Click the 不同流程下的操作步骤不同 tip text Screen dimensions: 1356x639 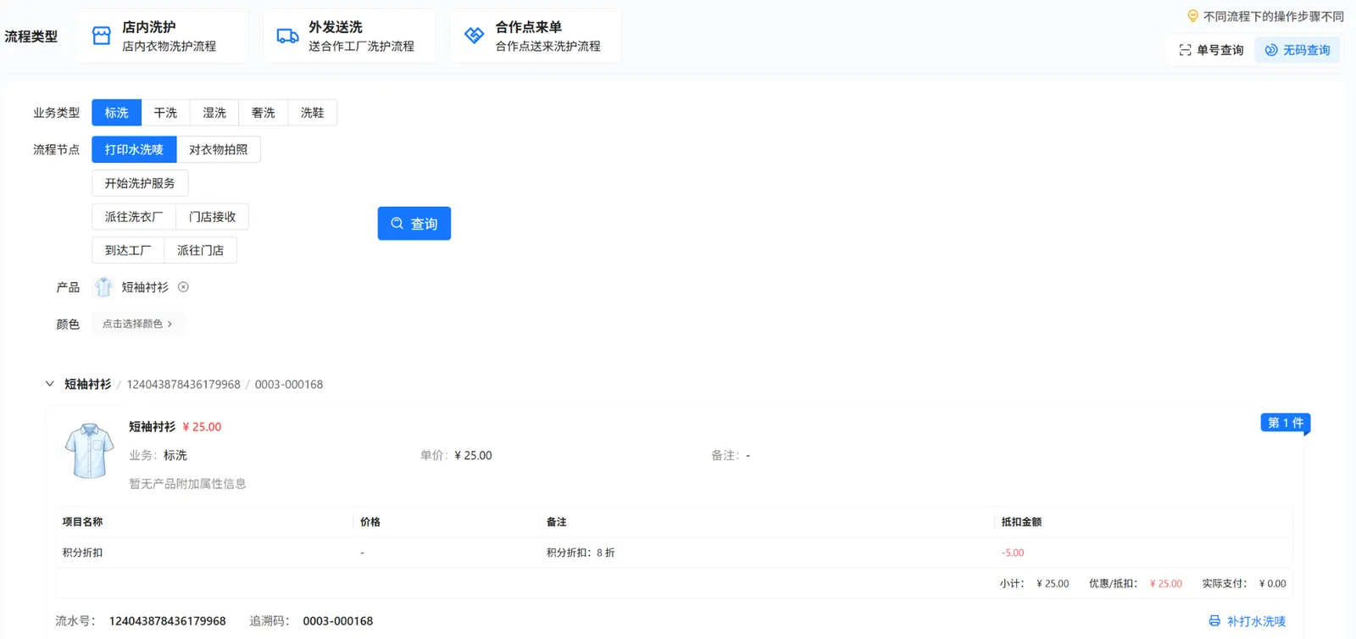click(1274, 16)
